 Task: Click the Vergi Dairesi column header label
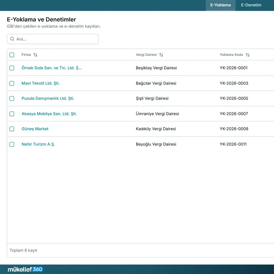(146, 55)
